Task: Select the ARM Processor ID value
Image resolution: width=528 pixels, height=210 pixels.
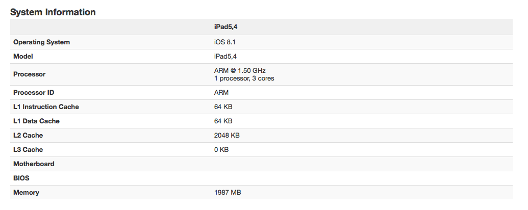Action: 221,93
